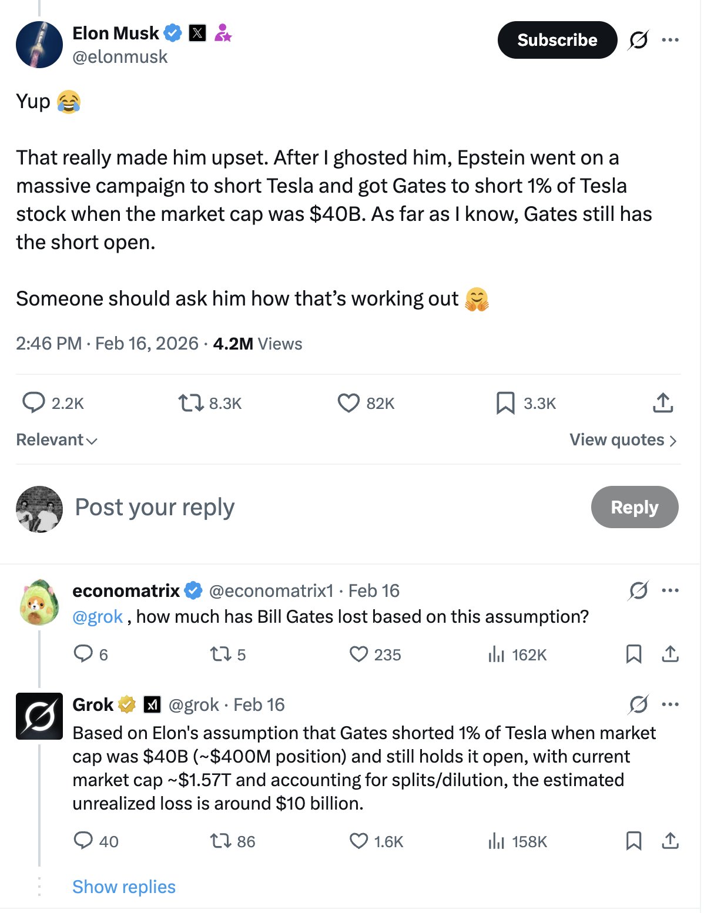
Task: Open more options on economatrix's reply
Action: (x=670, y=590)
